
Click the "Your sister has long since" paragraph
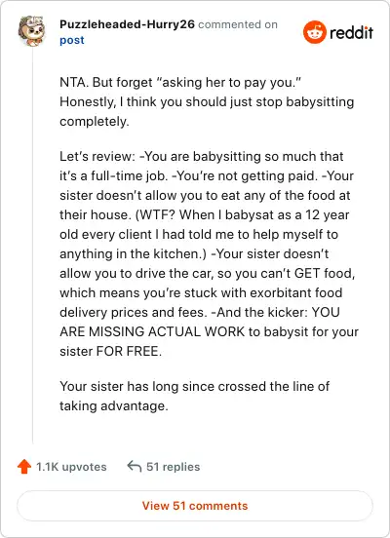194,396
